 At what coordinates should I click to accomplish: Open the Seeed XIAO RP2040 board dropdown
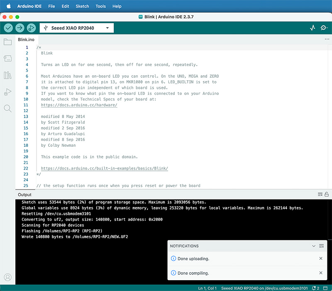click(77, 28)
